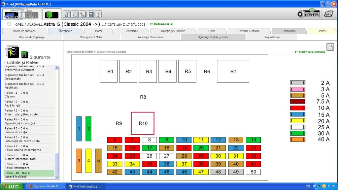Viewport: 338px width, 190px height.
Task: Open the green book data tab
Action: click(52, 15)
